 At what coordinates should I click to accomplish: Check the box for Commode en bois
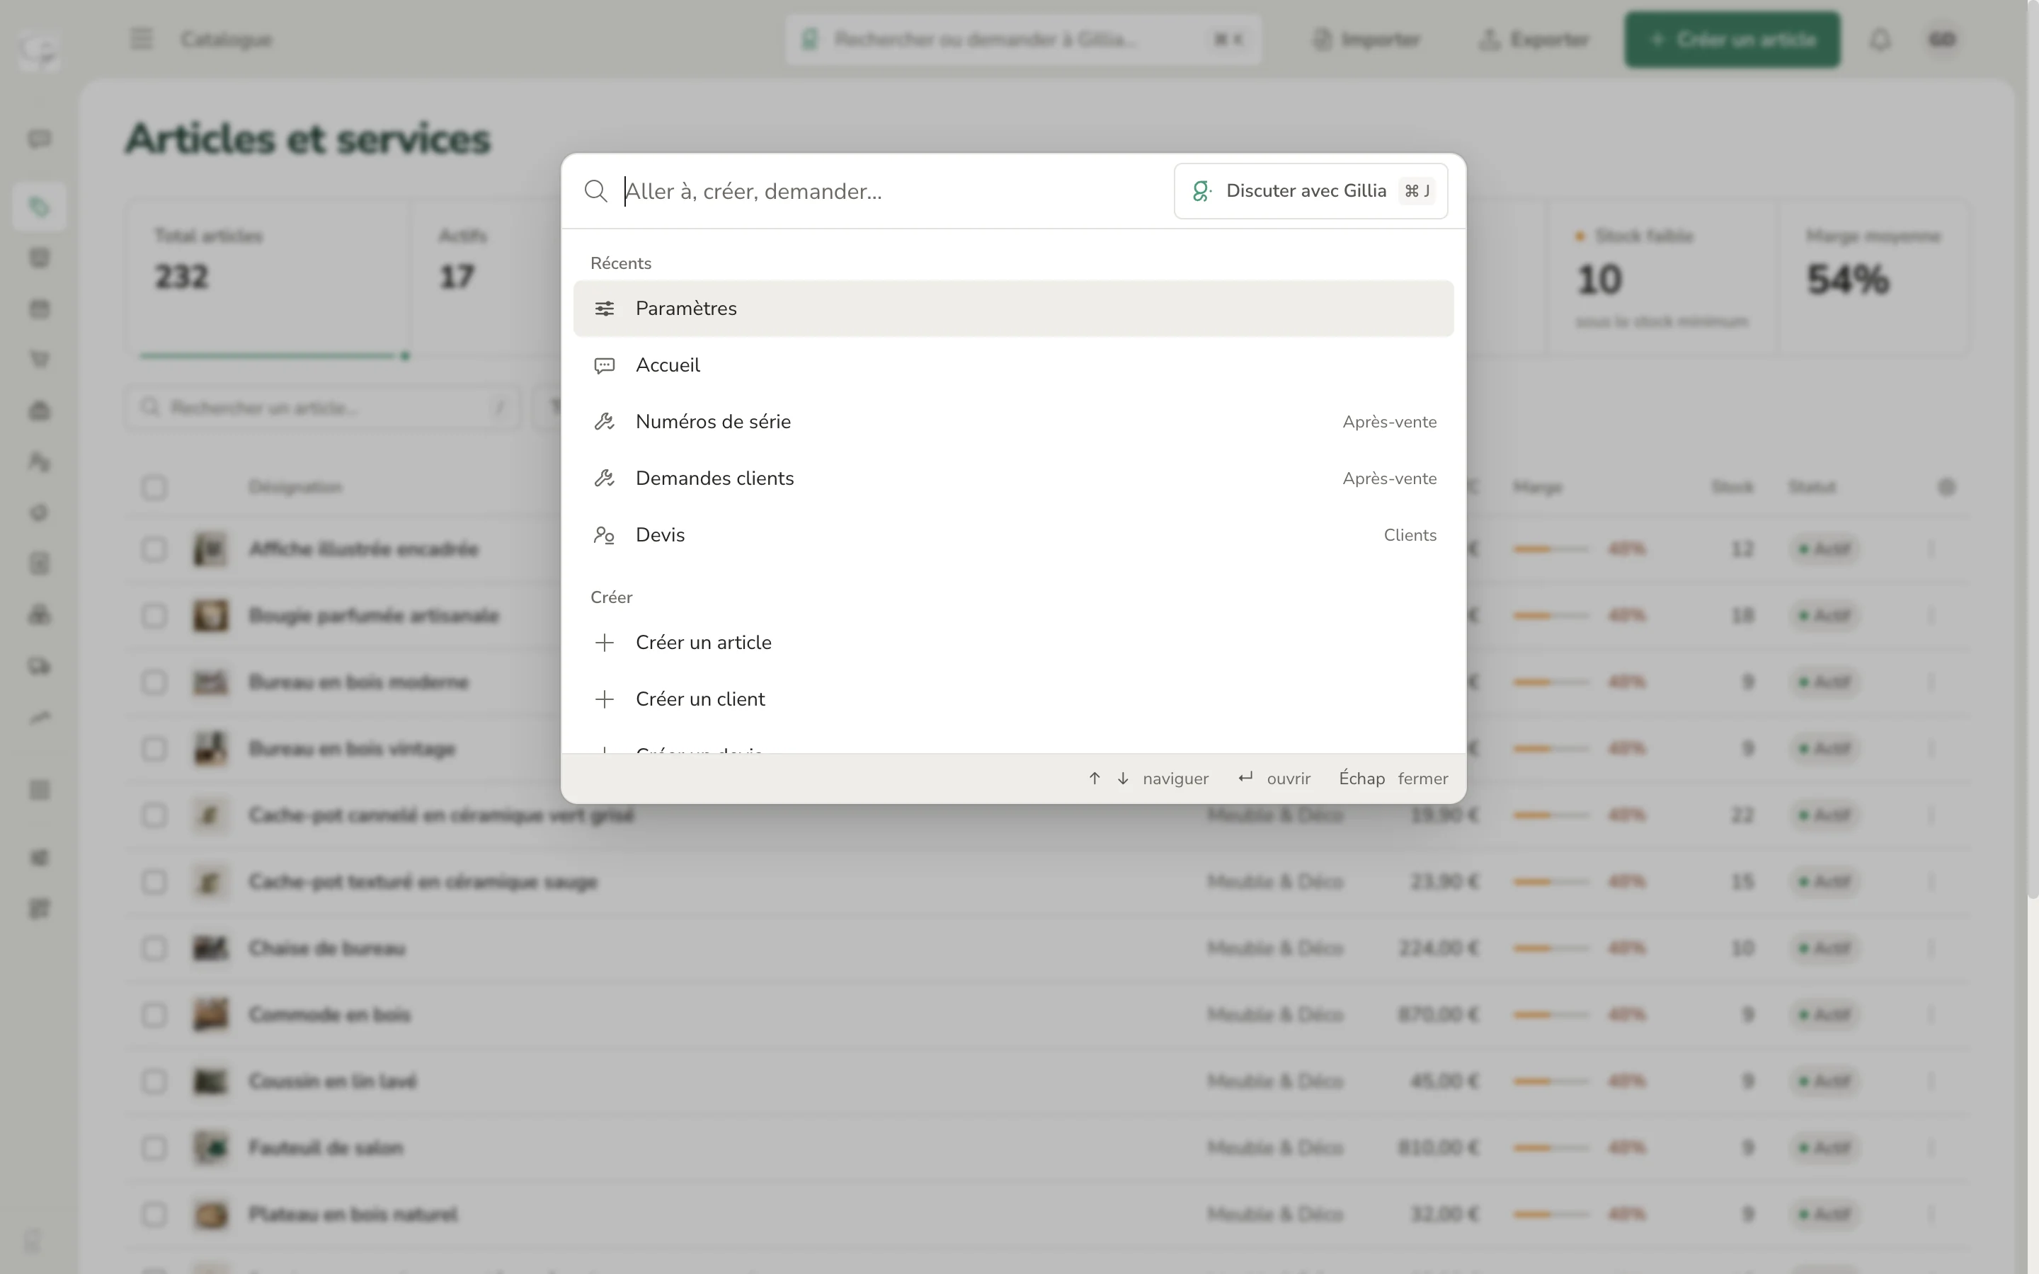click(x=154, y=1014)
